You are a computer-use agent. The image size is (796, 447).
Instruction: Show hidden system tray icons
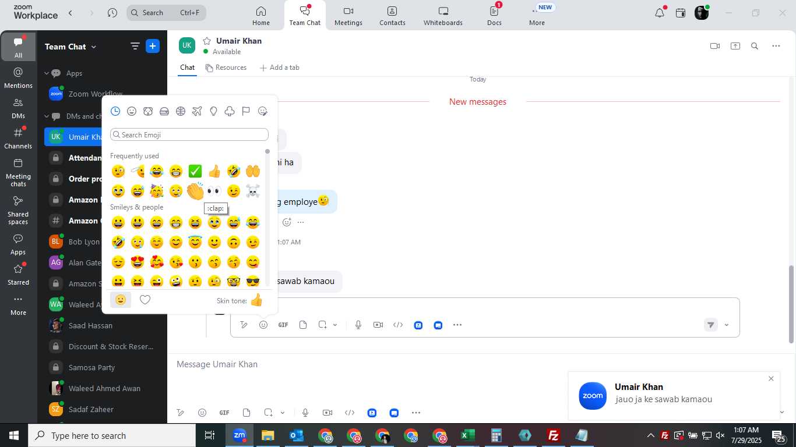650,435
